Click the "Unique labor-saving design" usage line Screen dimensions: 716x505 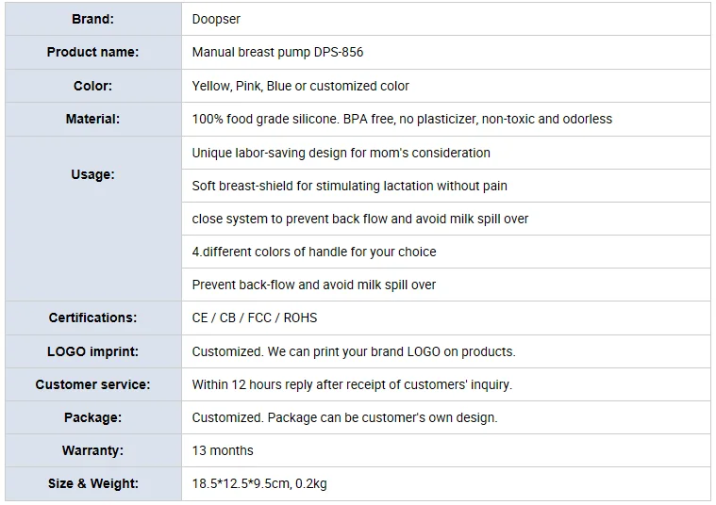click(341, 153)
